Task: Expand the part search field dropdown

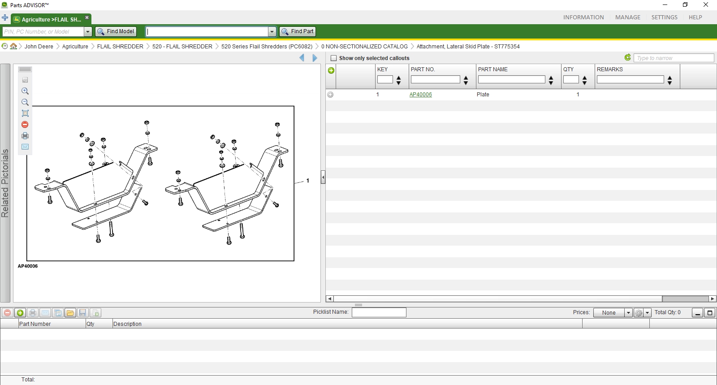Action: click(272, 32)
